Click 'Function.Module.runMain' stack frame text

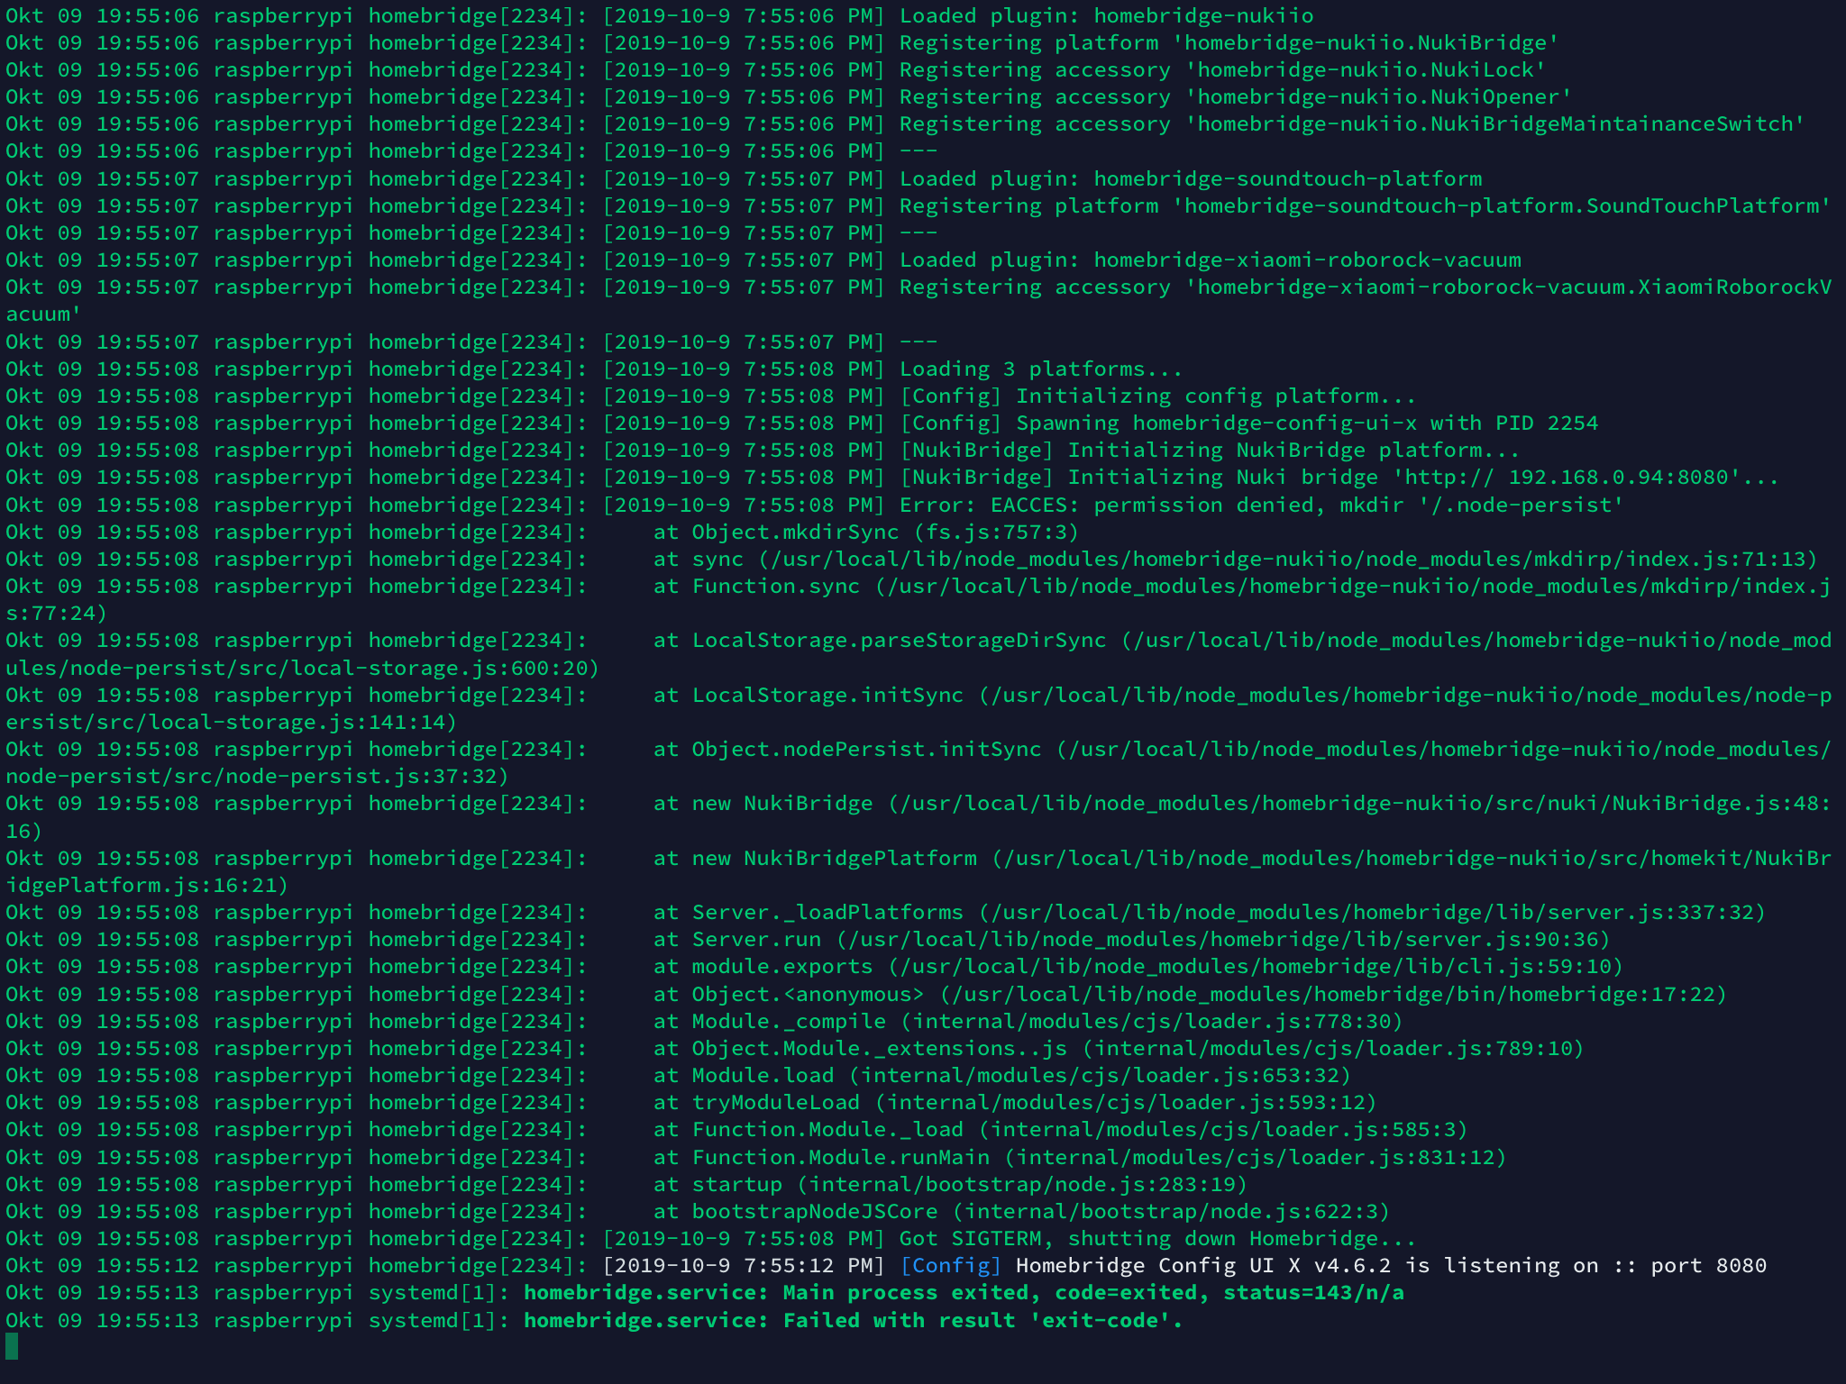840,1157
